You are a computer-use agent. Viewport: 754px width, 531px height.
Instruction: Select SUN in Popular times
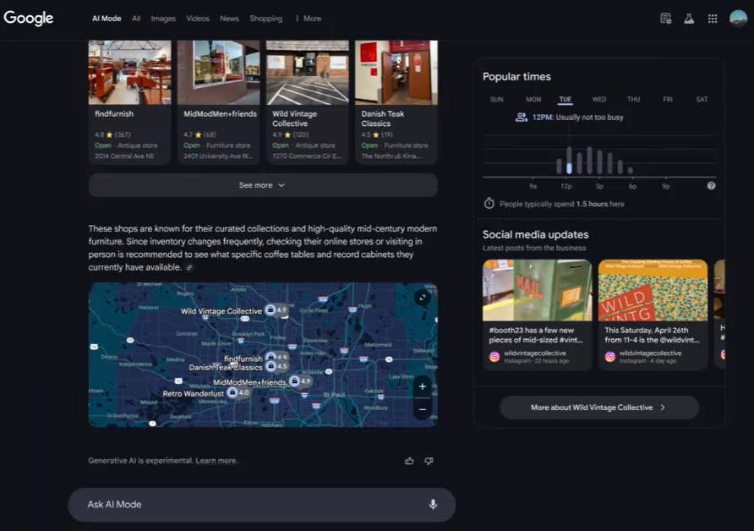497,99
